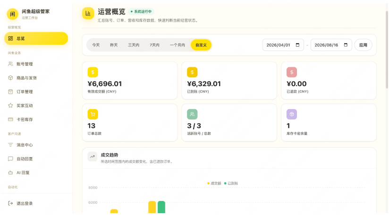The width and height of the screenshot is (389, 215).
Task: Click the ¥6,696.01 amount value
Action: pyautogui.click(x=105, y=84)
